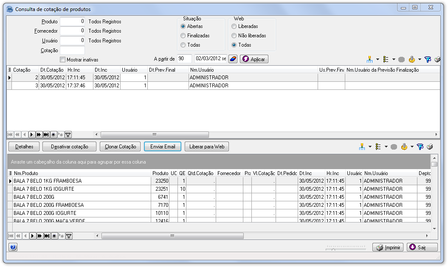
Task: Open the Detalhes button
Action: [24, 147]
